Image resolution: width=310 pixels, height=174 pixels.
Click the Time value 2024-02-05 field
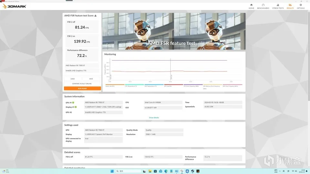click(x=222, y=102)
